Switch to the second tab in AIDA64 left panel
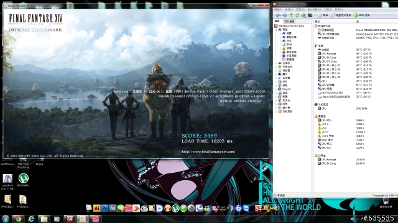Viewport: 398px width, 223px height. [x=289, y=21]
